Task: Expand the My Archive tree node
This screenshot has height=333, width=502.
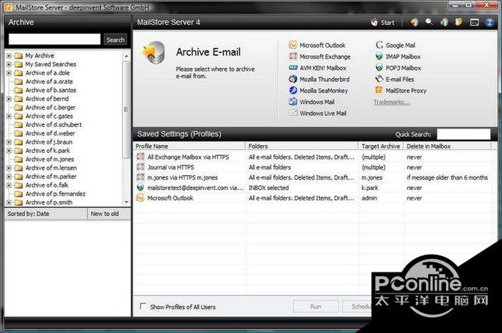Action: [x=9, y=56]
